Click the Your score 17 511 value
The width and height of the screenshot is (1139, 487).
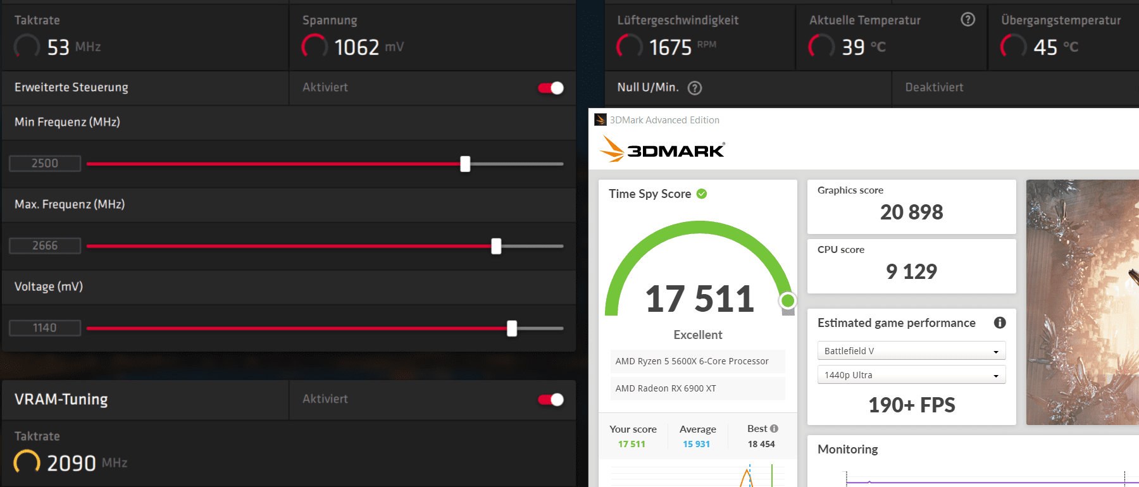click(632, 444)
